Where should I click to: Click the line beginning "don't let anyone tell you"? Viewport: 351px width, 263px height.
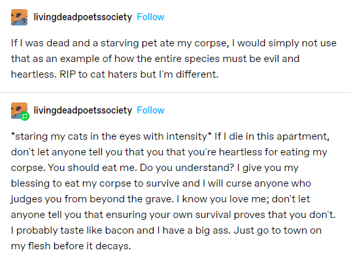169,152
